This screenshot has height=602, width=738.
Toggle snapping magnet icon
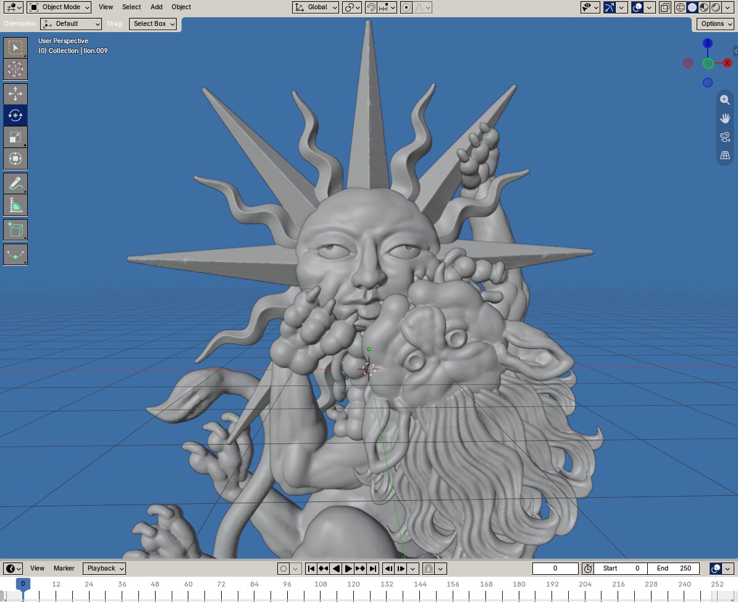coord(371,7)
